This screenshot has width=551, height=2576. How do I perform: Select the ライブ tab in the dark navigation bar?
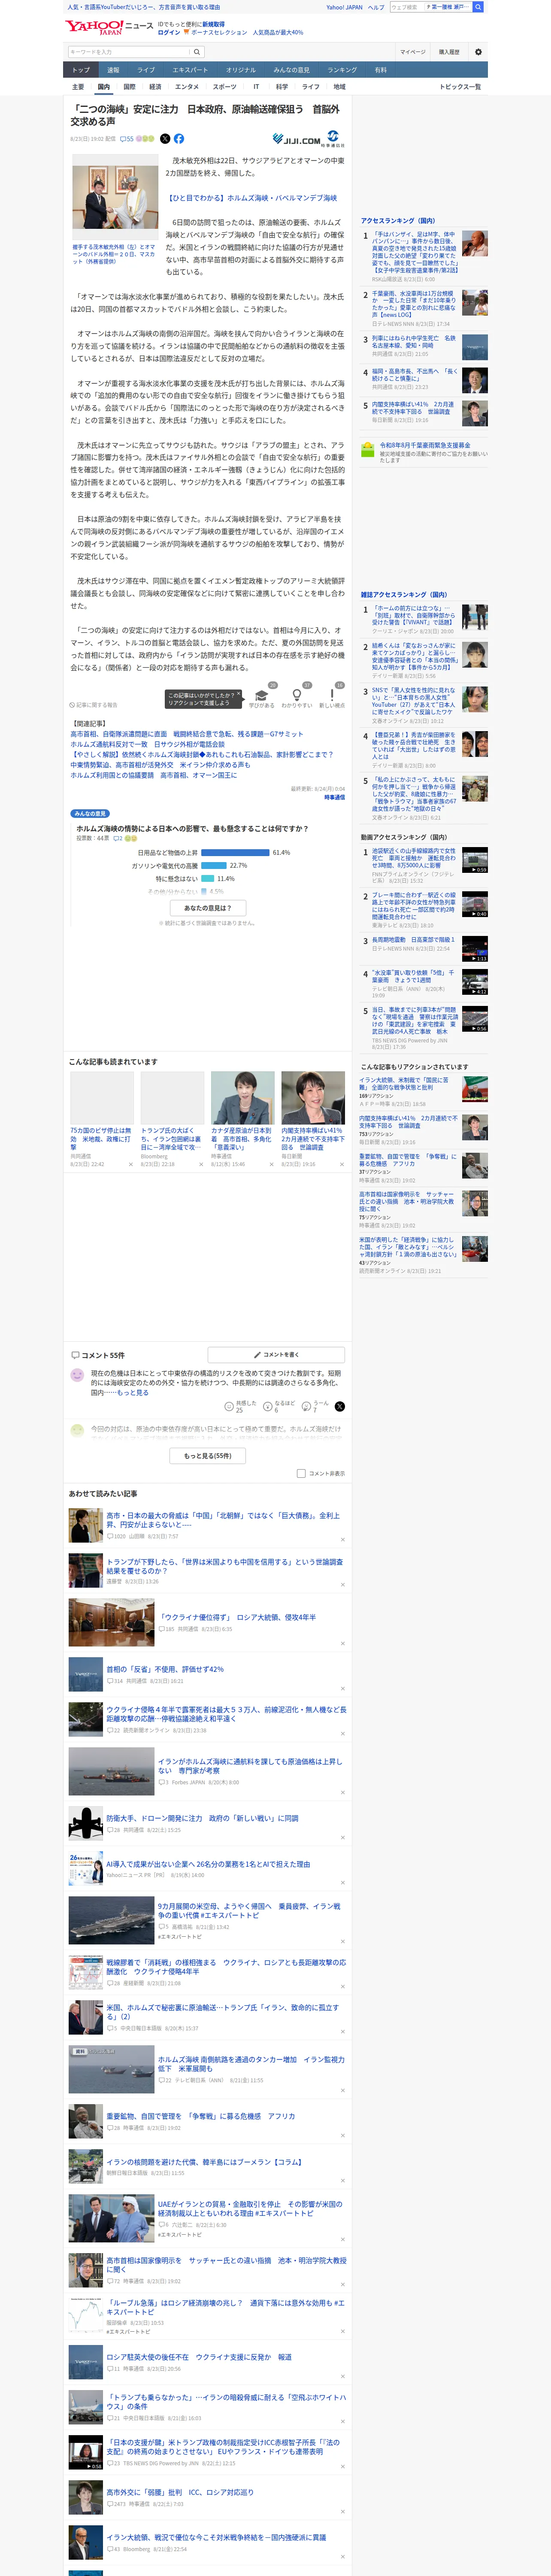[x=146, y=70]
